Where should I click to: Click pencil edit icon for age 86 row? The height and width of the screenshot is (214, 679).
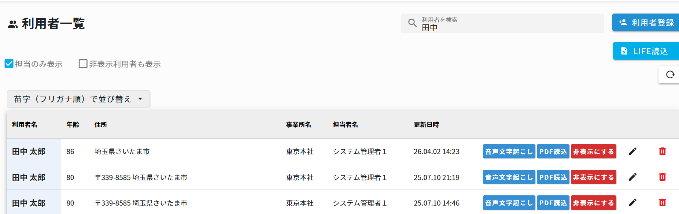(x=632, y=151)
